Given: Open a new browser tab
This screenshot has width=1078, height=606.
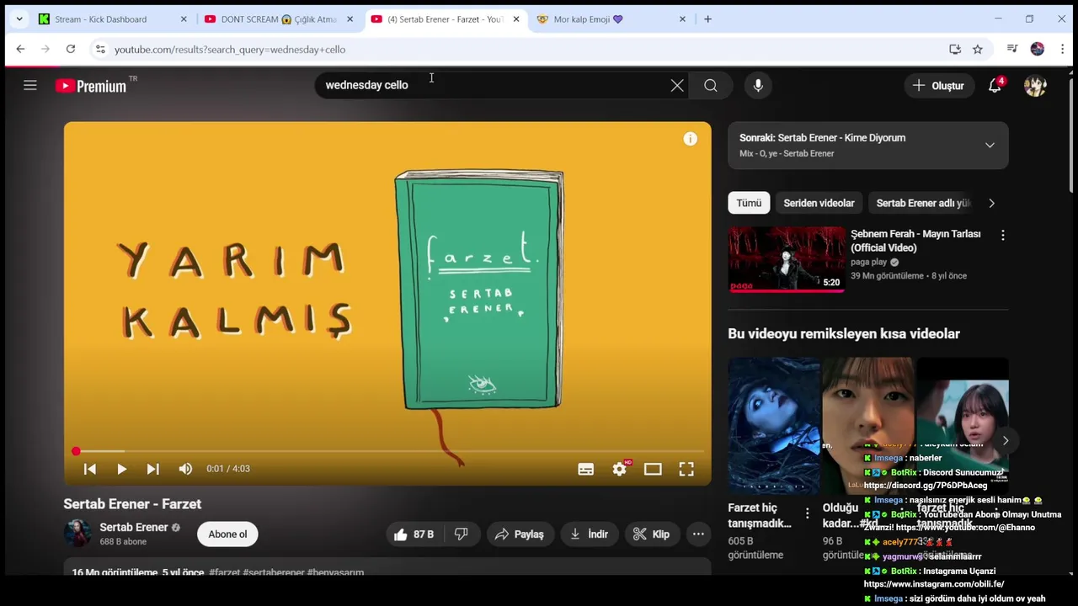Looking at the screenshot, I should coord(707,19).
